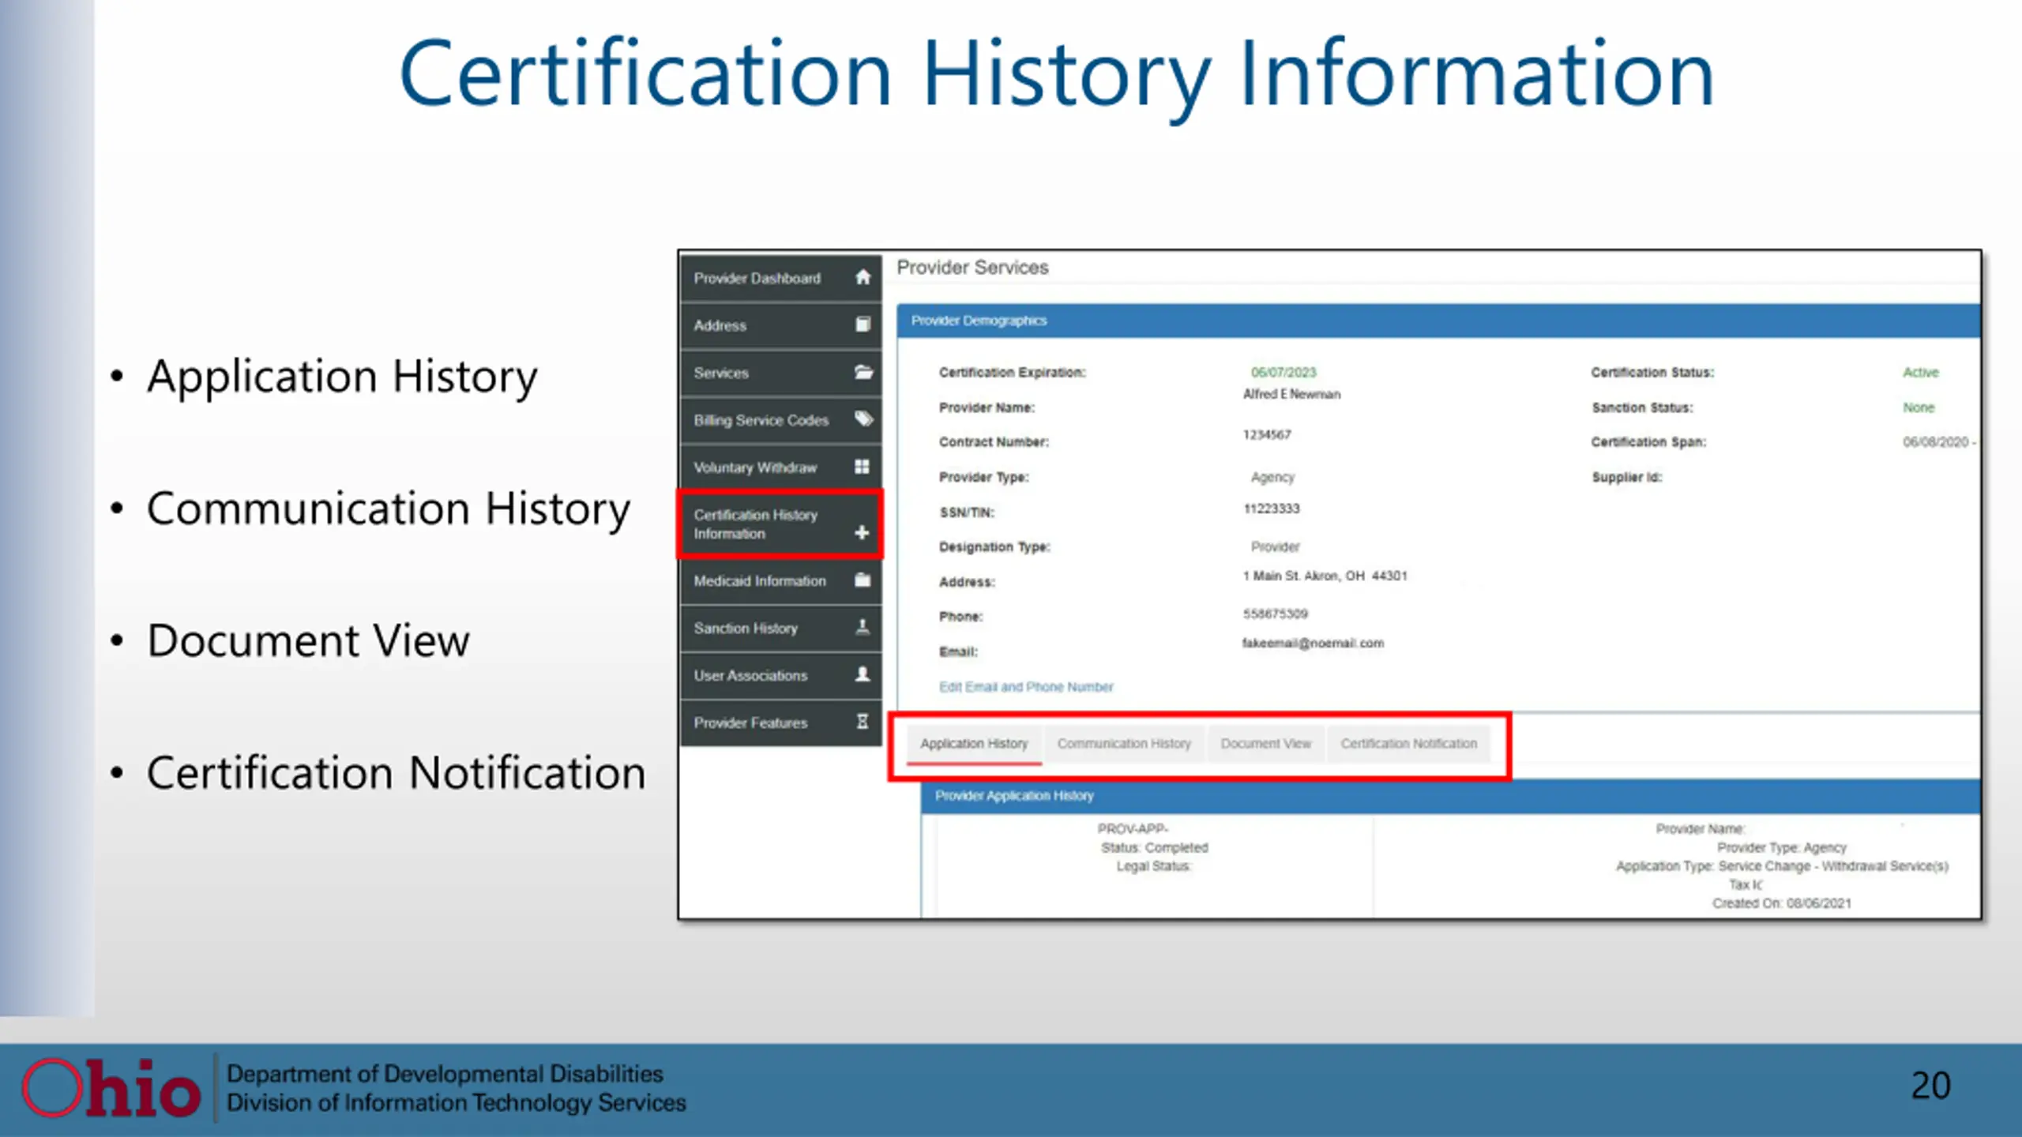Viewport: 2022px width, 1137px height.
Task: Click the Provider Dashboard home icon
Action: 863,277
